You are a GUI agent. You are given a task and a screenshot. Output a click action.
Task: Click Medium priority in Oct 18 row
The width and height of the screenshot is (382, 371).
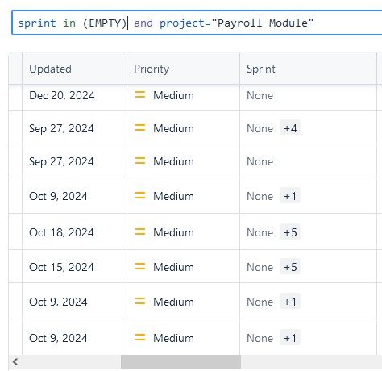click(x=173, y=232)
